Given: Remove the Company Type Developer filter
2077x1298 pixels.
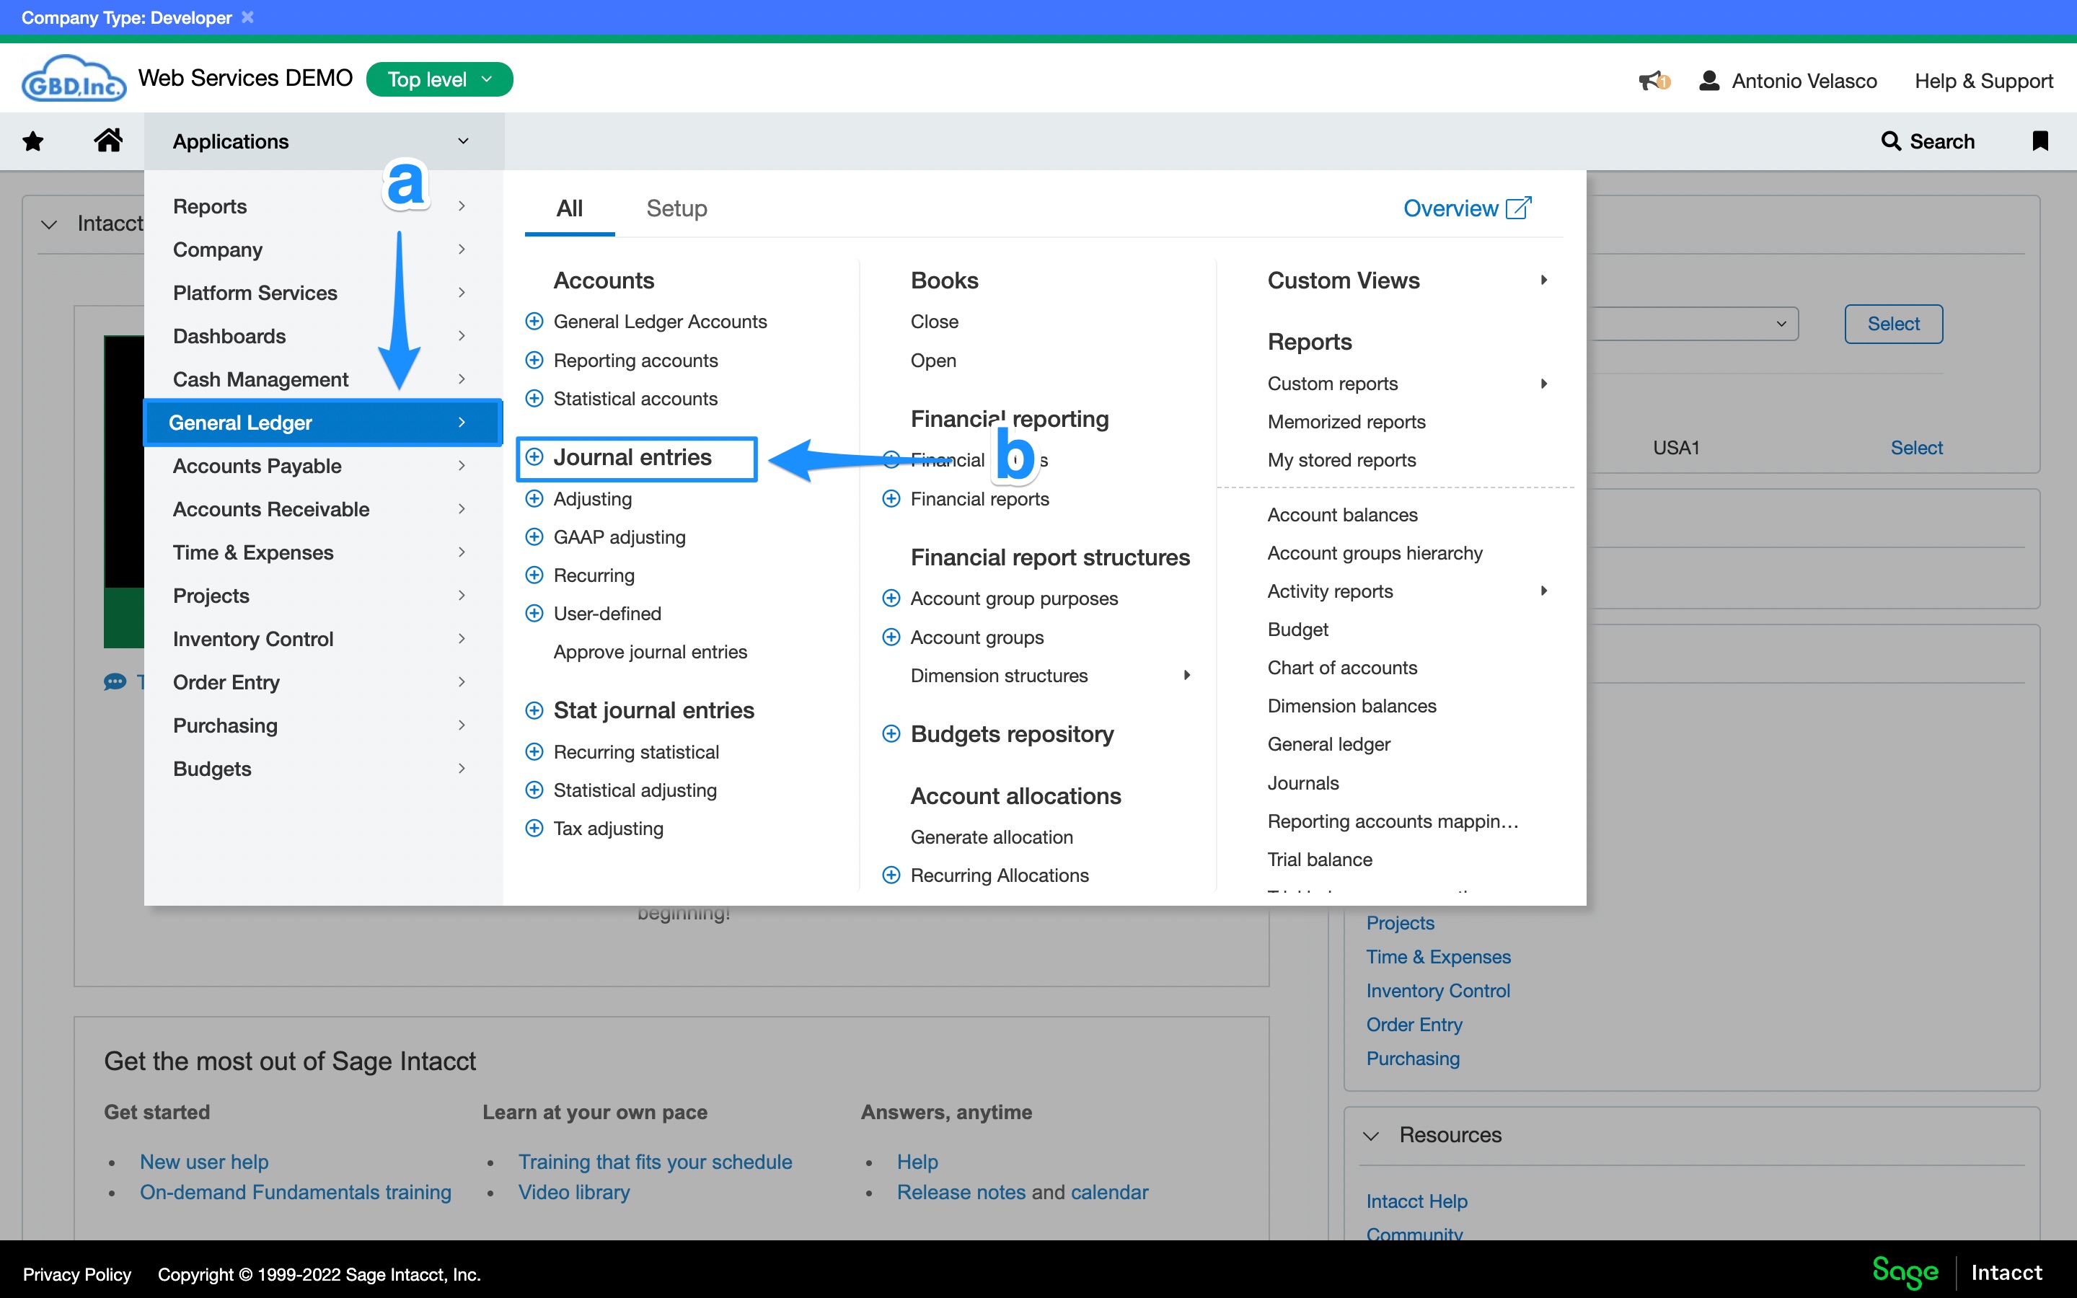Looking at the screenshot, I should [248, 17].
